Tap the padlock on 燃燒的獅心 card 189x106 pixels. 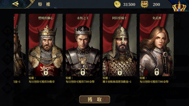pyautogui.click(x=46, y=72)
